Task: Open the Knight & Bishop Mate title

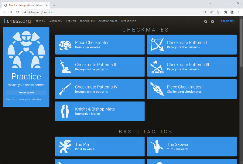Action: [95, 109]
